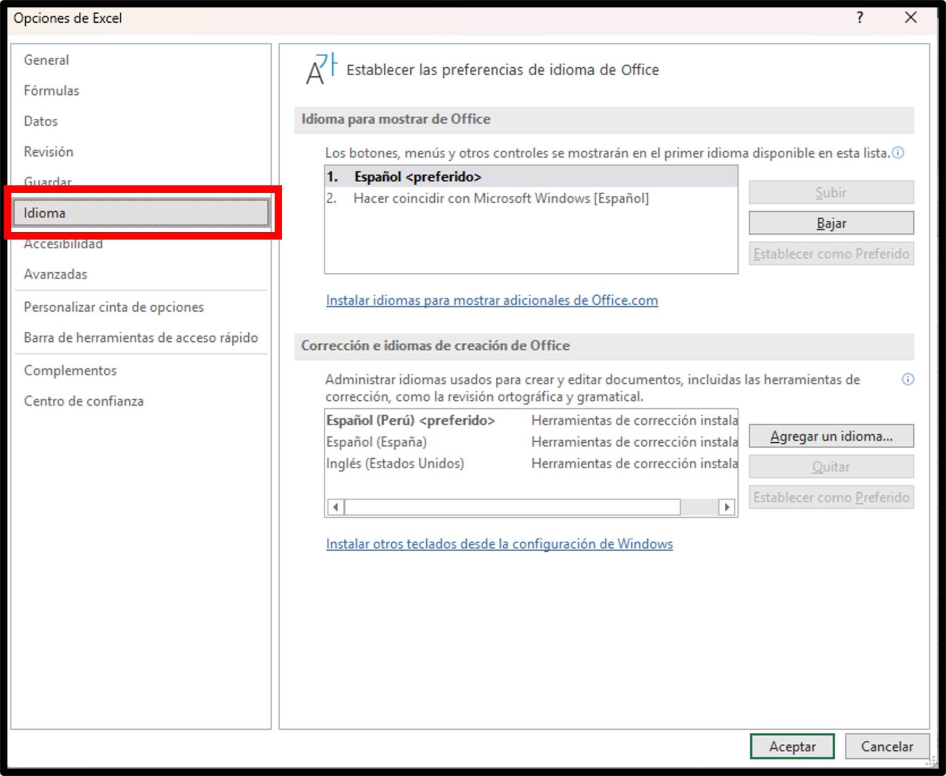
Task: Open link to install additional display languages
Action: tap(491, 301)
